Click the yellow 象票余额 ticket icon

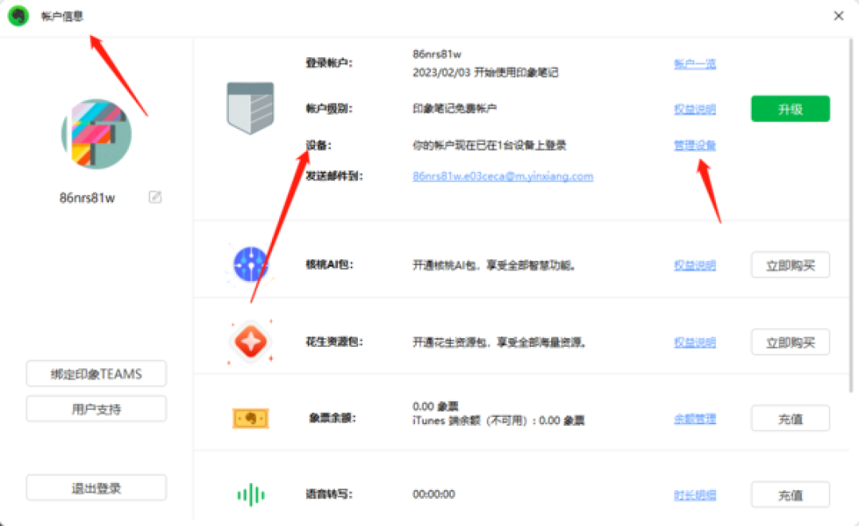[x=251, y=418]
